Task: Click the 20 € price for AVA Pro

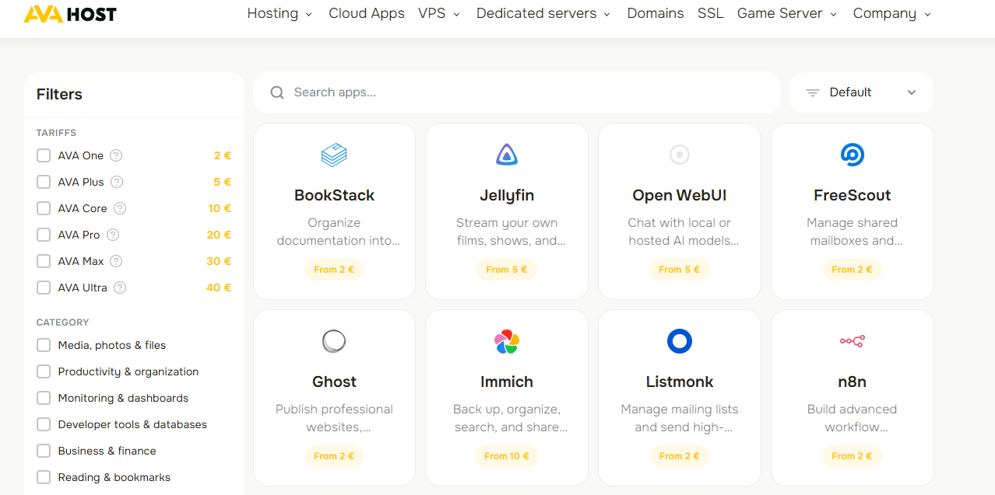Action: pyautogui.click(x=219, y=235)
